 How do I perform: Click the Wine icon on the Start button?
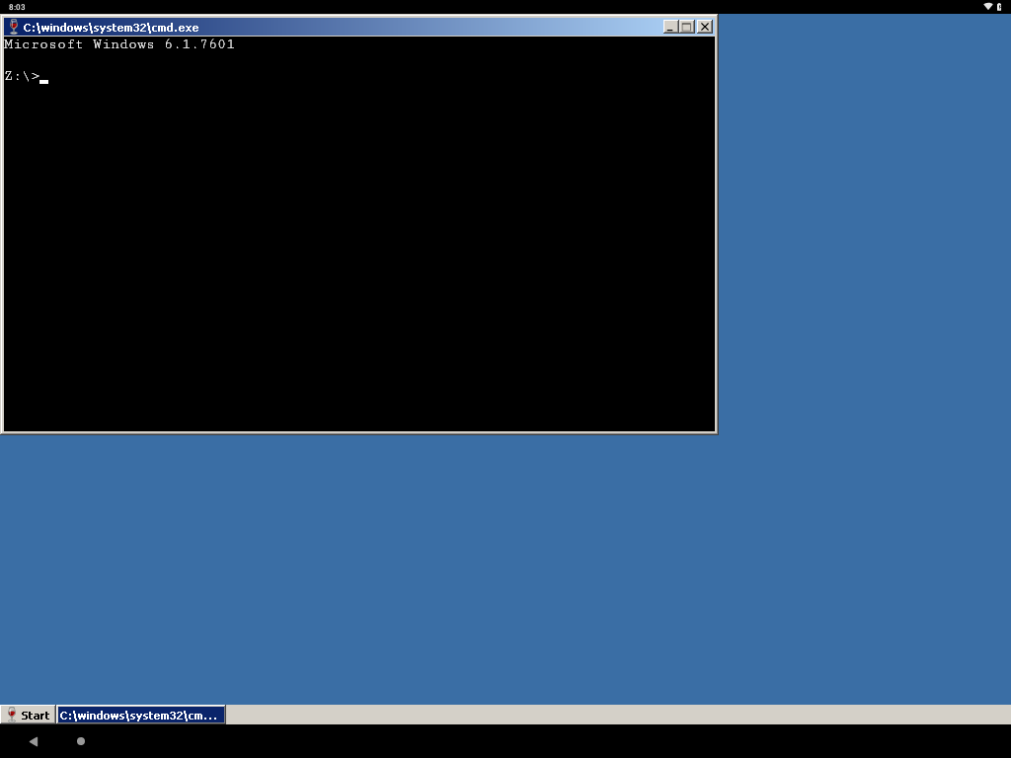click(11, 716)
